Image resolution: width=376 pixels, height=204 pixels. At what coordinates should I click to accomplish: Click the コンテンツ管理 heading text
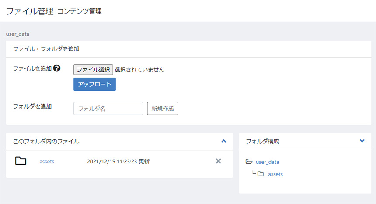point(80,11)
